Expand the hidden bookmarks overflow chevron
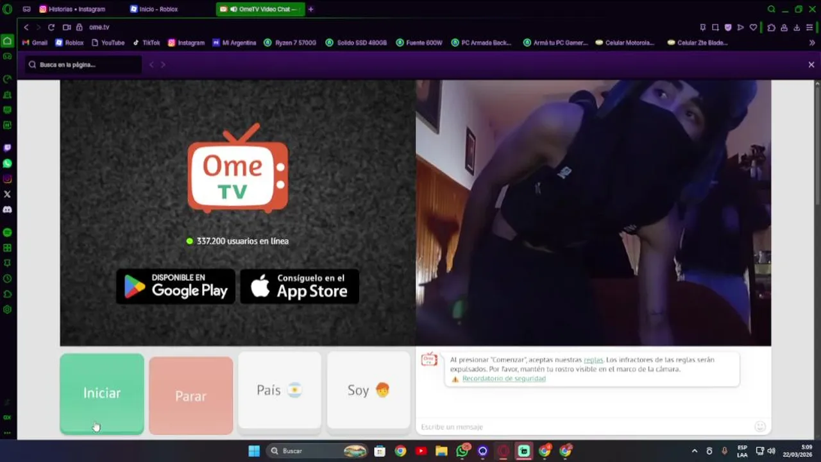821x462 pixels. (812, 42)
